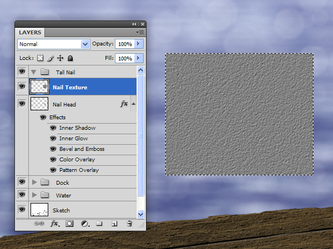Collapse the Tall Nail group
Viewport: 333px width, 249px height.
tap(33, 72)
